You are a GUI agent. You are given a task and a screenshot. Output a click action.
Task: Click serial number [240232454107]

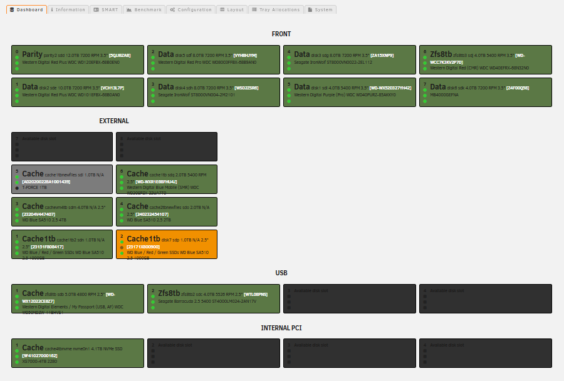[x=152, y=215]
